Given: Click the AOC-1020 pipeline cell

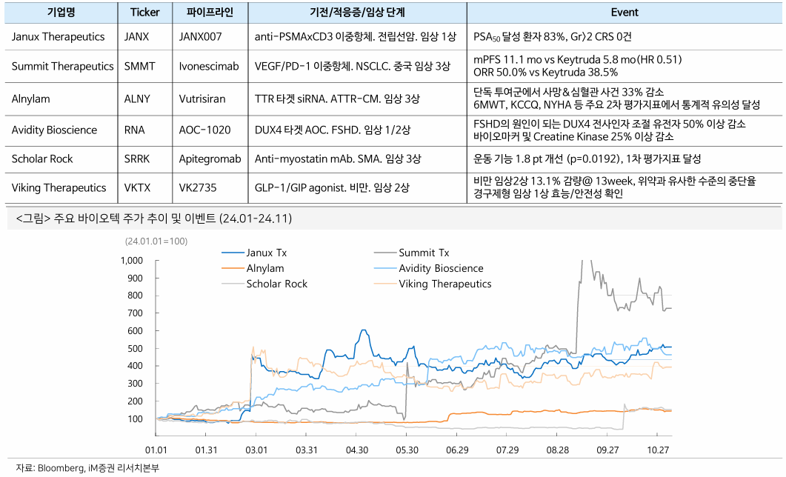Looking at the screenshot, I should tap(205, 130).
